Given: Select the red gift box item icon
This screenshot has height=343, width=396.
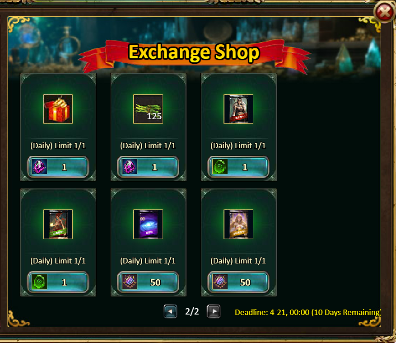Looking at the screenshot, I should tap(58, 109).
